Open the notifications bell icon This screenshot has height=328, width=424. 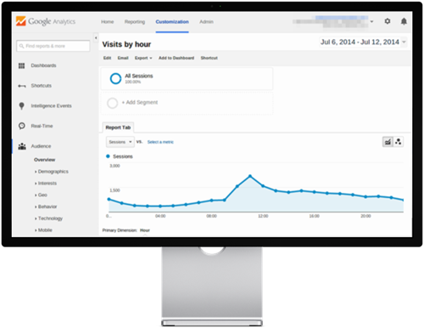pyautogui.click(x=404, y=21)
